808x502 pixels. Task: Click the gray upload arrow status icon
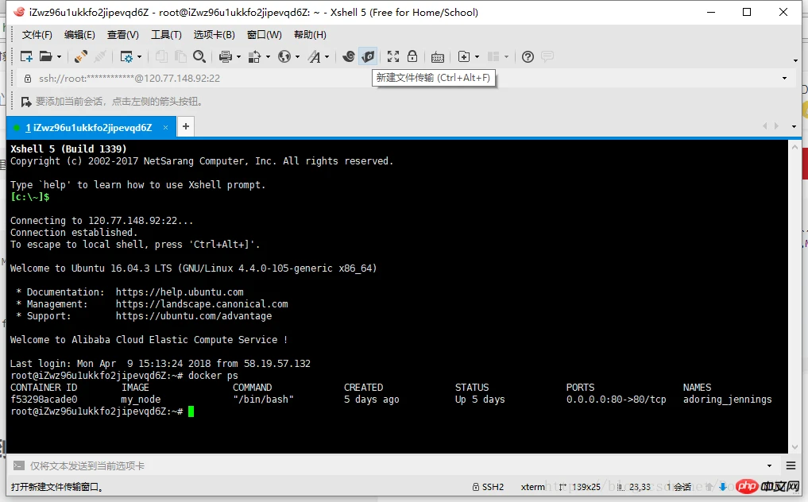tap(709, 486)
